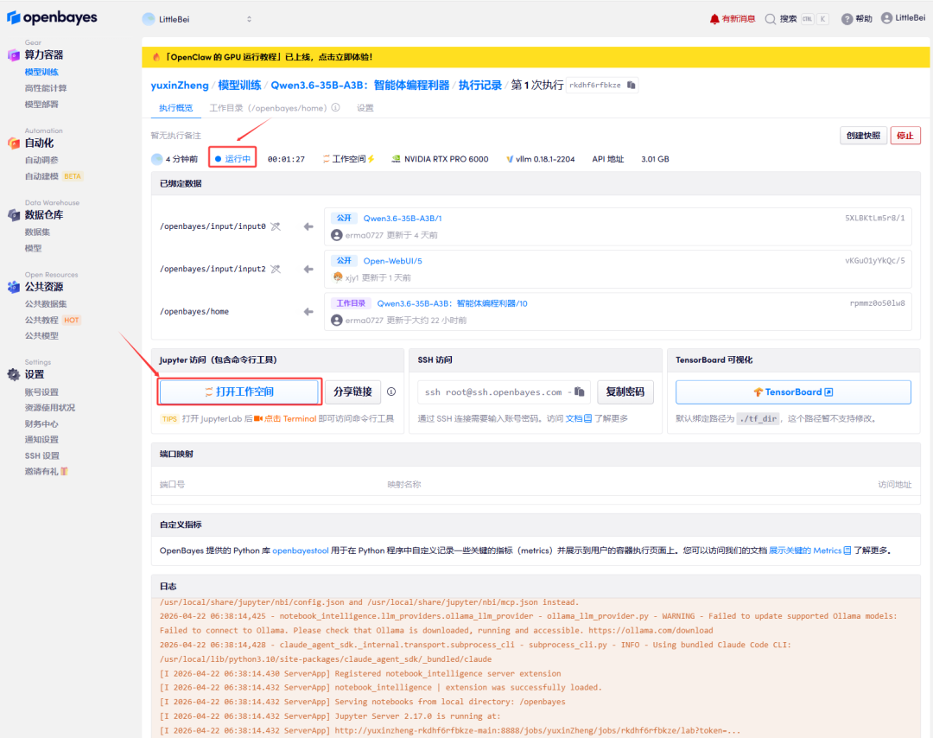Screen dimensions: 933x738
Task: Open the openbayestool library link
Action: 301,550
